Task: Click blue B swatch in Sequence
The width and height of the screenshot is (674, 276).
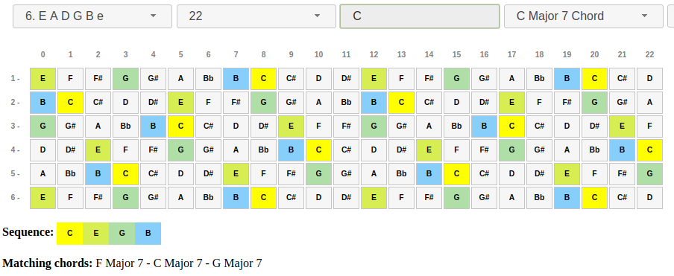Action: (148, 234)
